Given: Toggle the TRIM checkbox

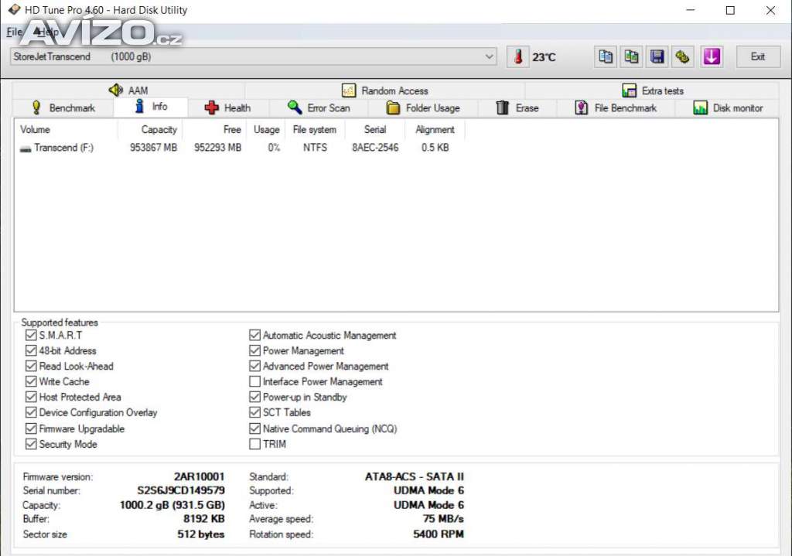Looking at the screenshot, I should click(x=254, y=444).
